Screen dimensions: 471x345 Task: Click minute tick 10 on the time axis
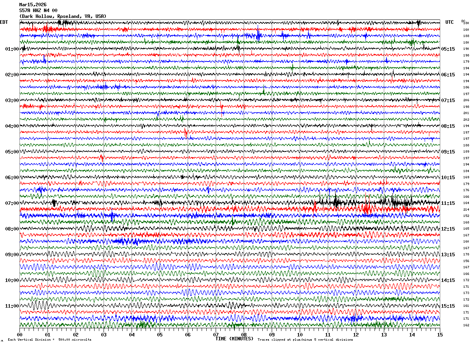point(300,334)
